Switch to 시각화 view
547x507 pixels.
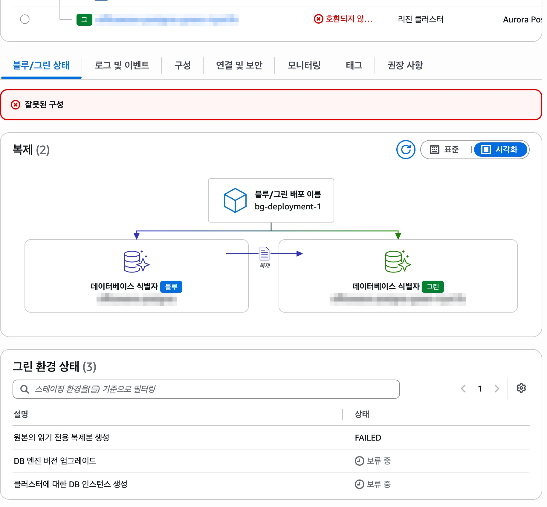pyautogui.click(x=500, y=150)
